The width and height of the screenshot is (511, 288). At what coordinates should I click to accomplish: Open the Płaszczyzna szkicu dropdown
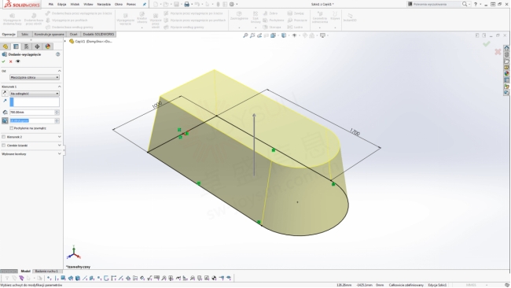[35, 77]
